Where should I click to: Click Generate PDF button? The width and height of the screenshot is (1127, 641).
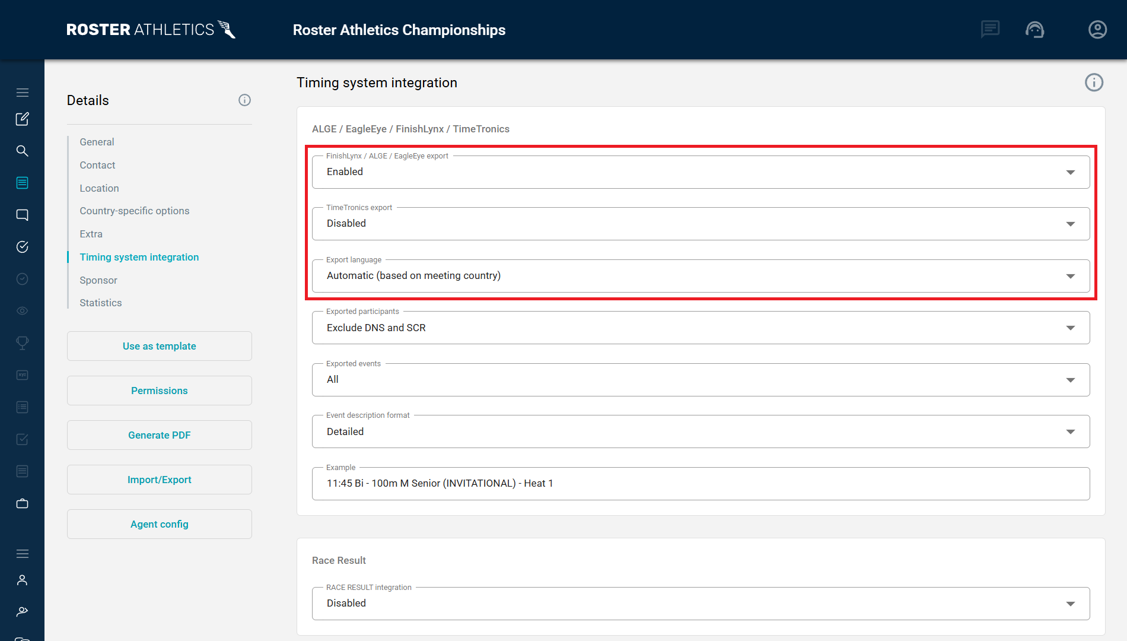click(x=159, y=435)
